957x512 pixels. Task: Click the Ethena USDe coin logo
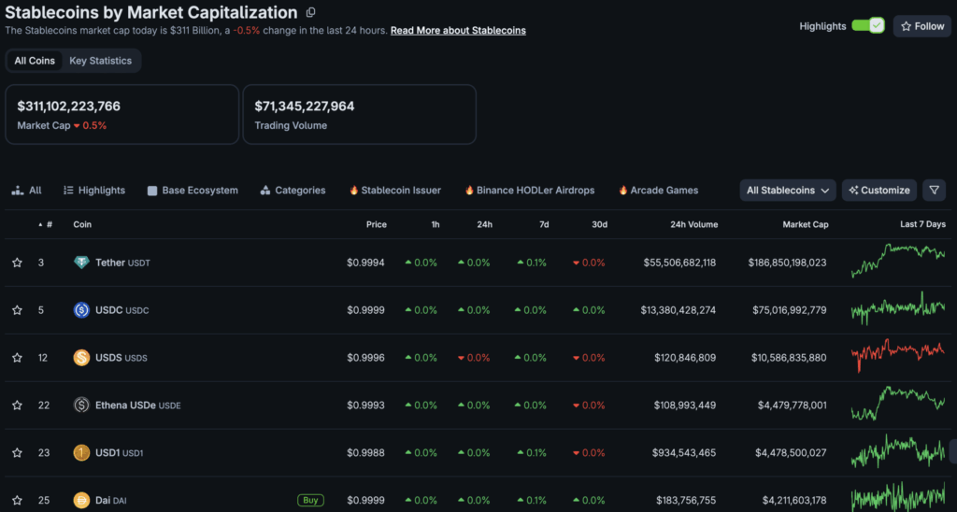click(x=81, y=405)
